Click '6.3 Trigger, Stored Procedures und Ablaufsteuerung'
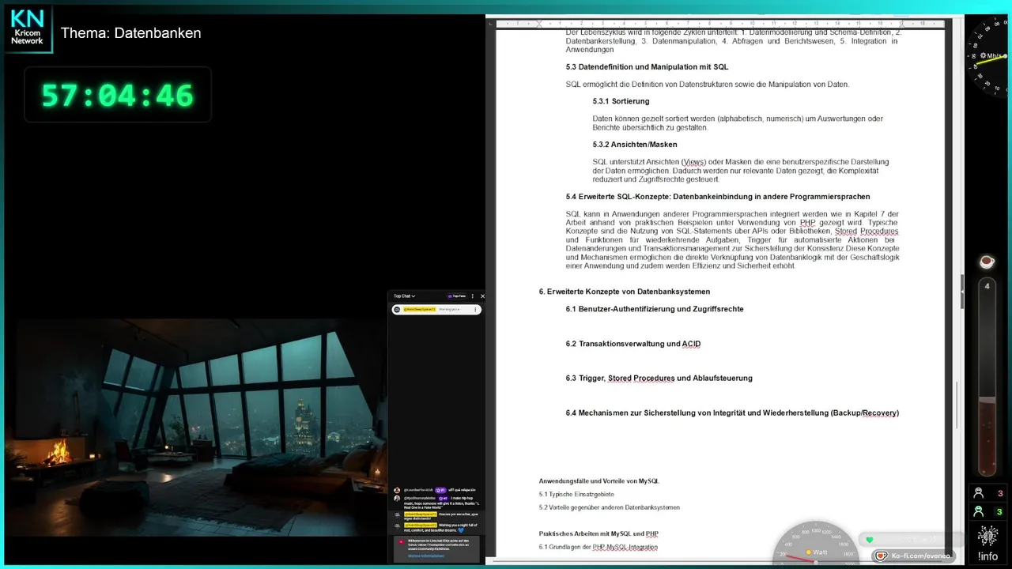Viewport: 1012px width, 569px height. click(659, 378)
